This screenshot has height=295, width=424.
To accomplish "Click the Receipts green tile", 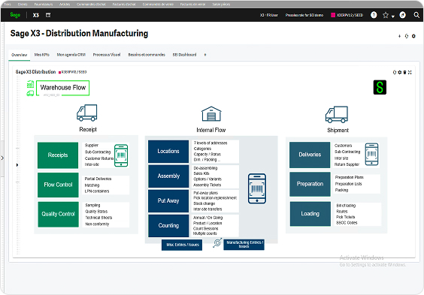I will coord(58,155).
